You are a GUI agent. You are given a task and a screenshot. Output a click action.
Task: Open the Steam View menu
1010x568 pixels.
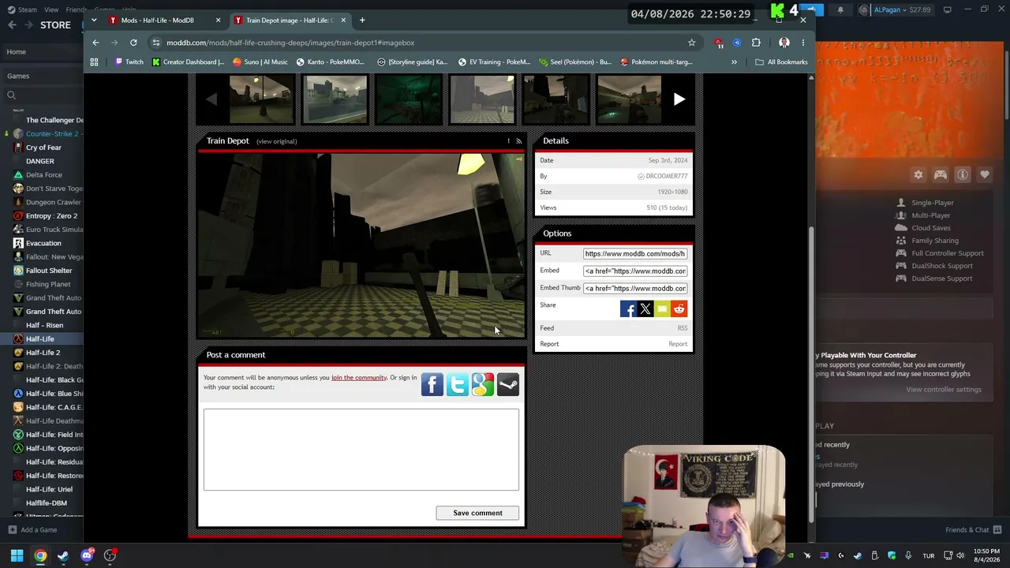click(51, 9)
